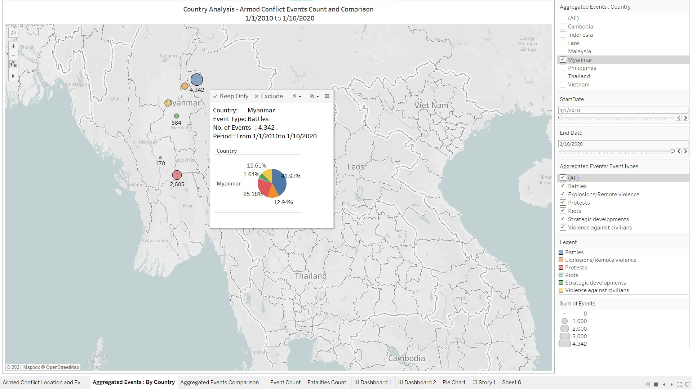The image size is (692, 389).
Task: Open the Dashboard 2 tab
Action: 417,382
